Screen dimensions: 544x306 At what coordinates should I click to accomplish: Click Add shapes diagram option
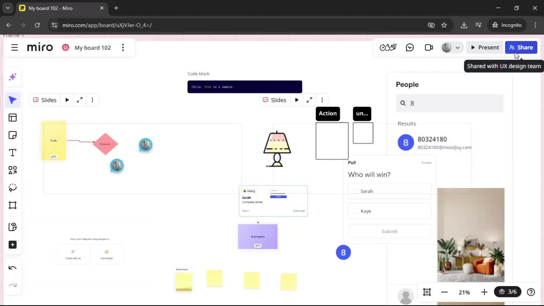tap(107, 254)
